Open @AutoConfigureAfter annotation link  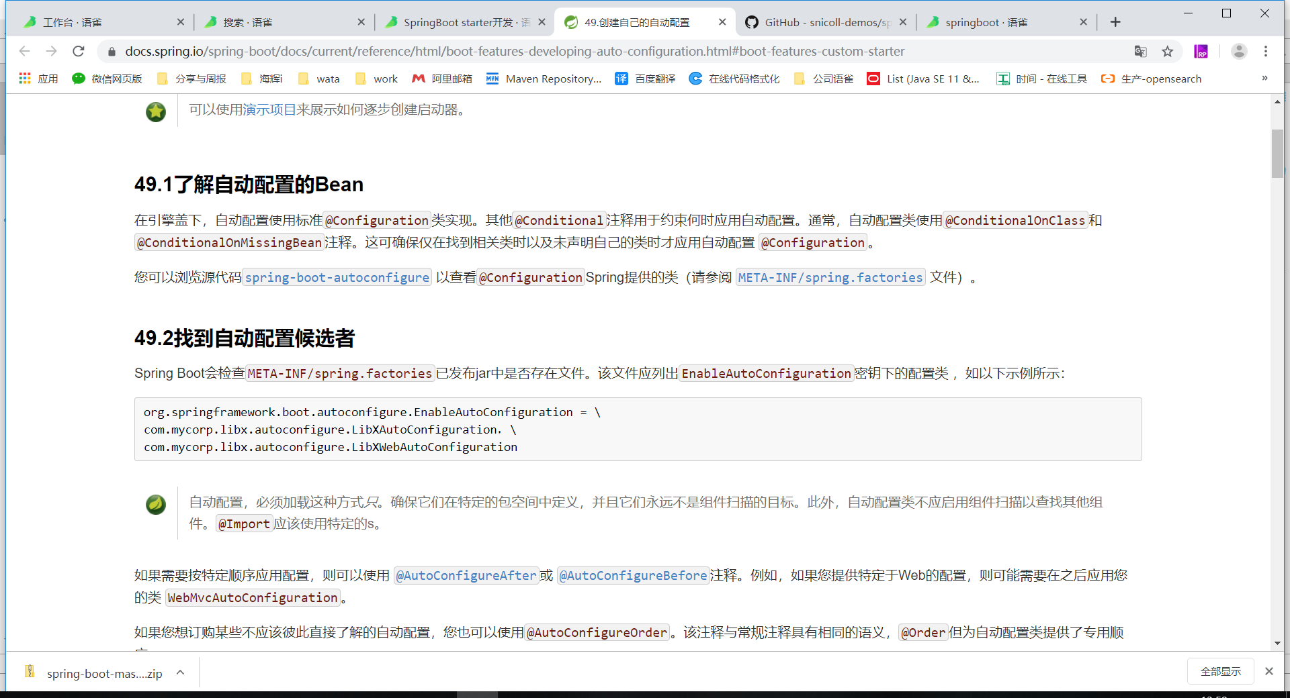[466, 576]
